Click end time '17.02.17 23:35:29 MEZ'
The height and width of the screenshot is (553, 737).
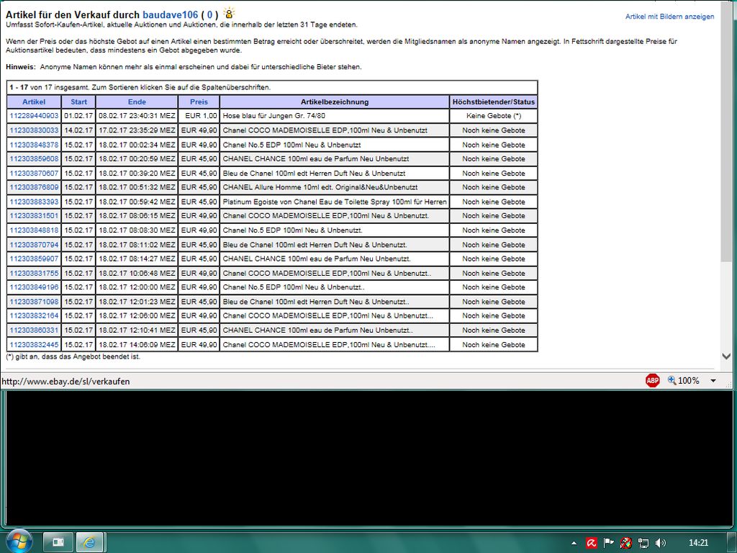(137, 130)
